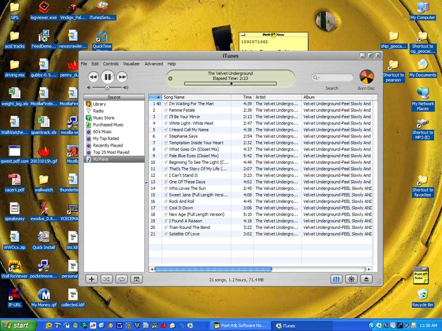
Task: Create a new playlist with plus button
Action: [92, 279]
